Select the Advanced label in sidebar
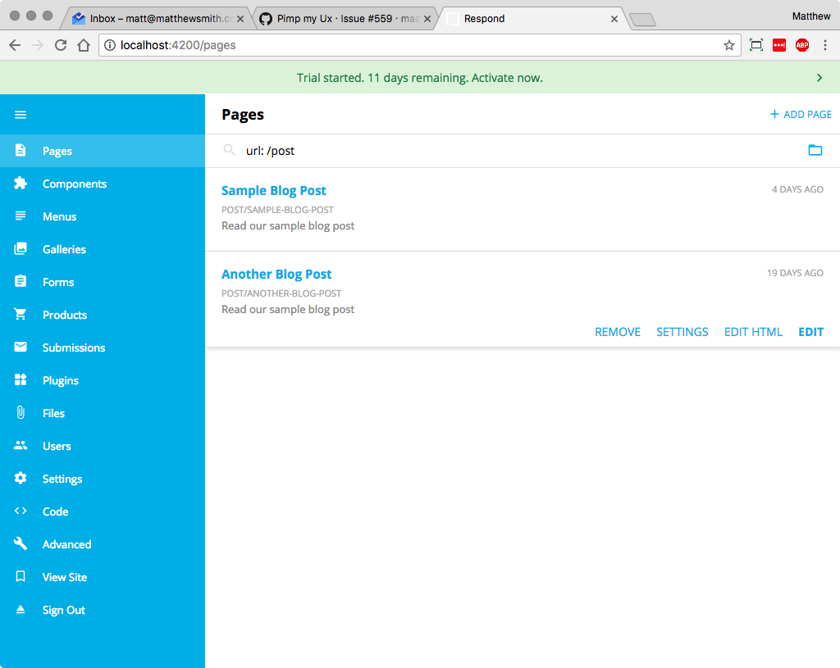Screen dimensions: 840x668 (67, 544)
